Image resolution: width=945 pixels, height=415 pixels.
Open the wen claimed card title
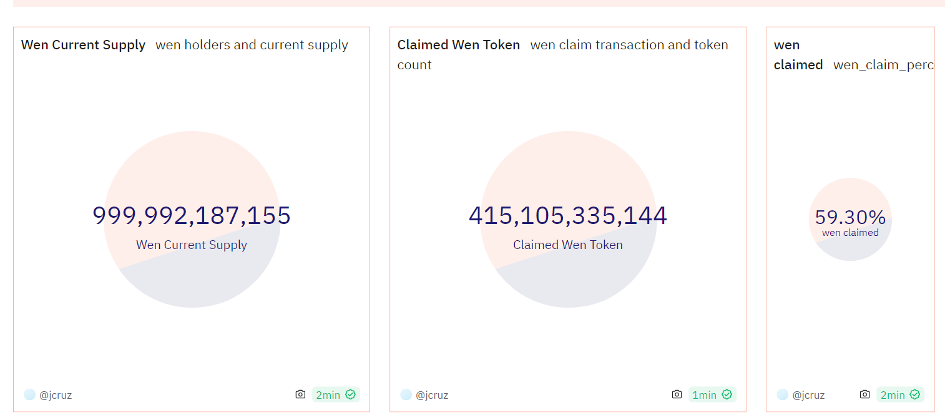pos(798,55)
